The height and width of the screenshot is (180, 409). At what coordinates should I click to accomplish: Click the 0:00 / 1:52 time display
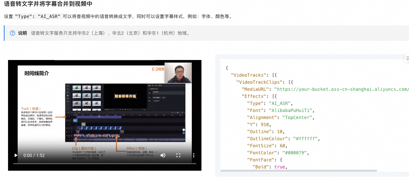(34, 155)
